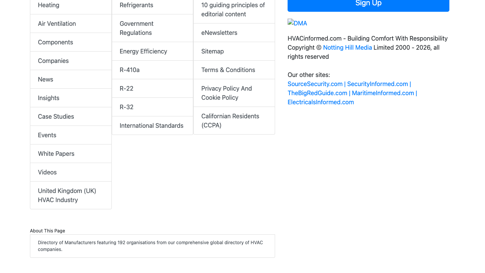Open Government Regulations page

tap(136, 27)
